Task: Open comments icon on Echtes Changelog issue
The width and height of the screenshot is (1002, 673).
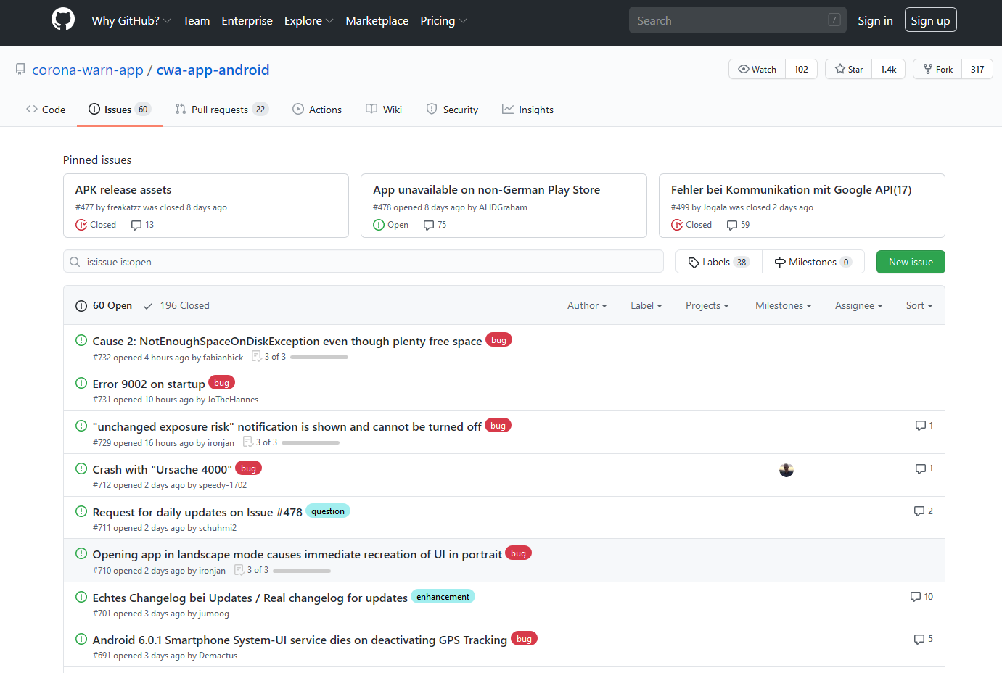Action: click(916, 597)
